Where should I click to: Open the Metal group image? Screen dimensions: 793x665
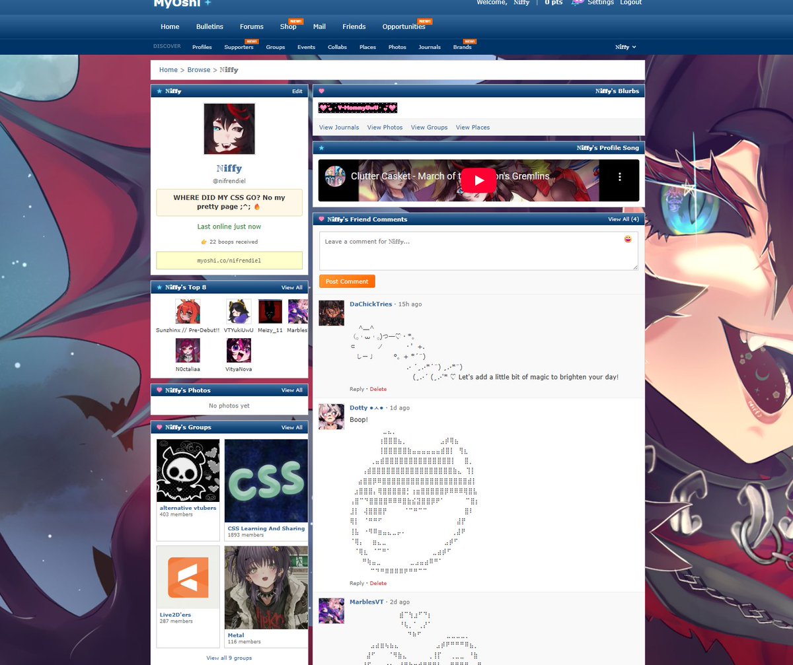pos(266,588)
